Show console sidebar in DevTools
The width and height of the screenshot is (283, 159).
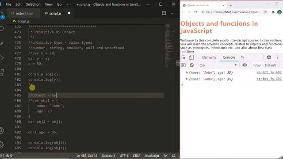pyautogui.click(x=183, y=65)
